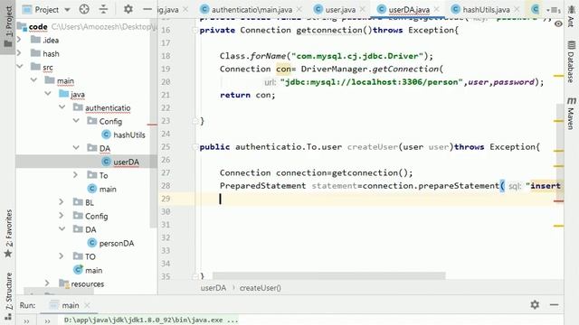Open the hidden tabs list dropdown
579x325 pixels.
click(554, 10)
